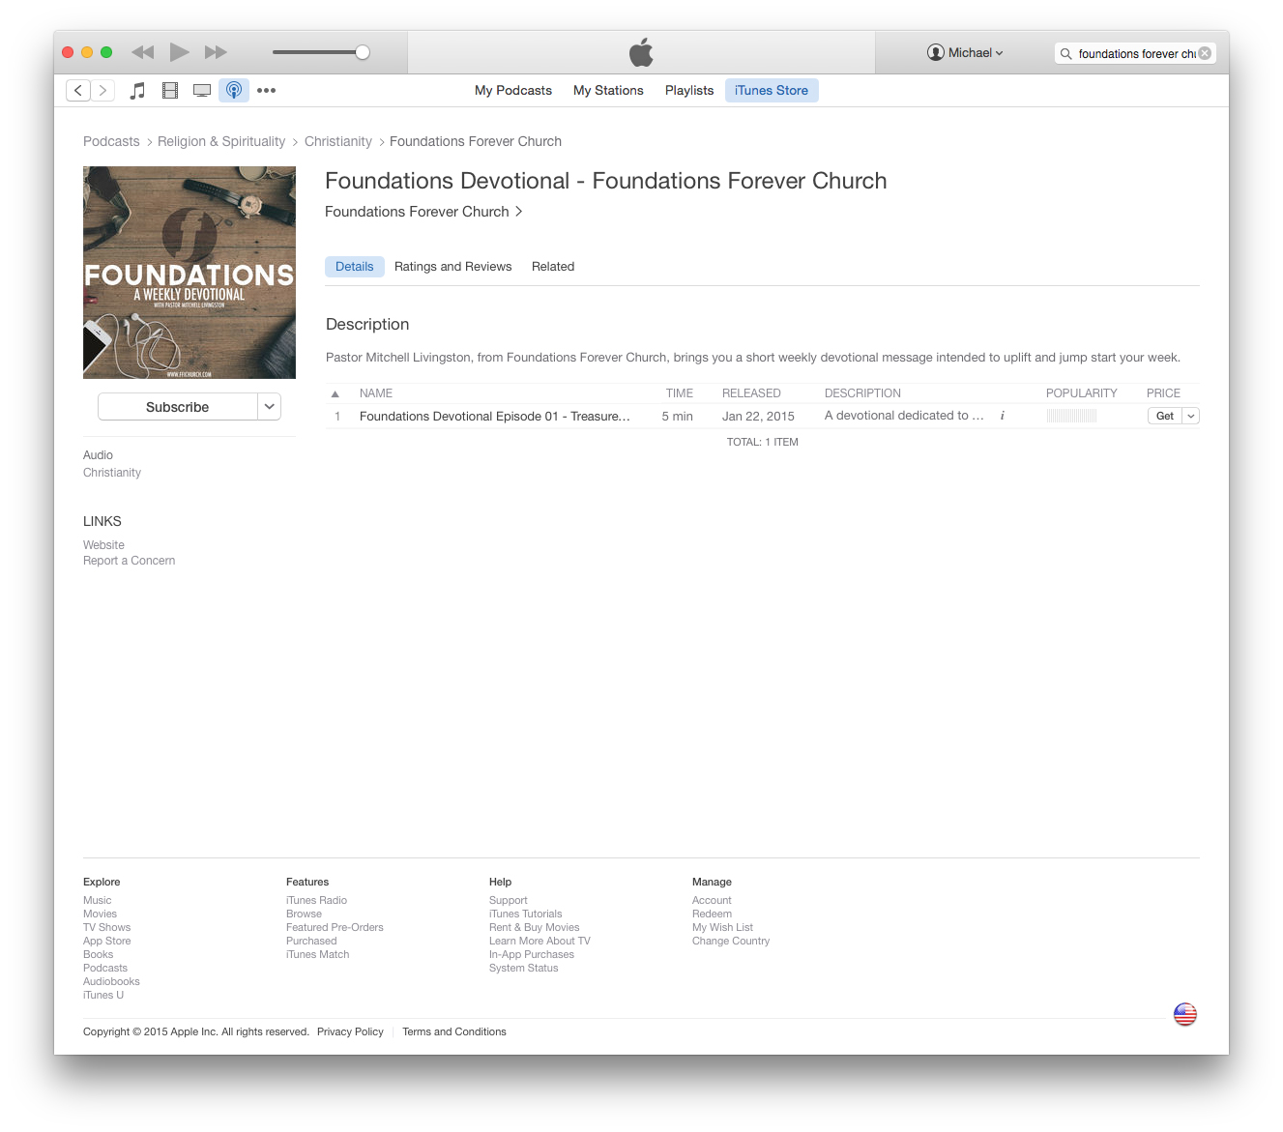Open the Michael account menu
The width and height of the screenshot is (1283, 1132).
[965, 52]
